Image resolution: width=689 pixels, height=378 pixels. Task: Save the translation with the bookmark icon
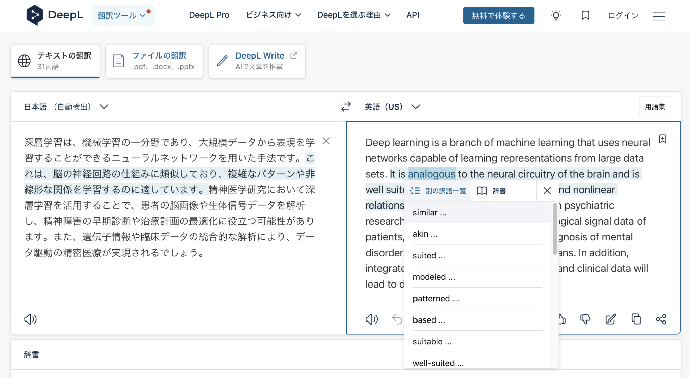[x=662, y=139]
